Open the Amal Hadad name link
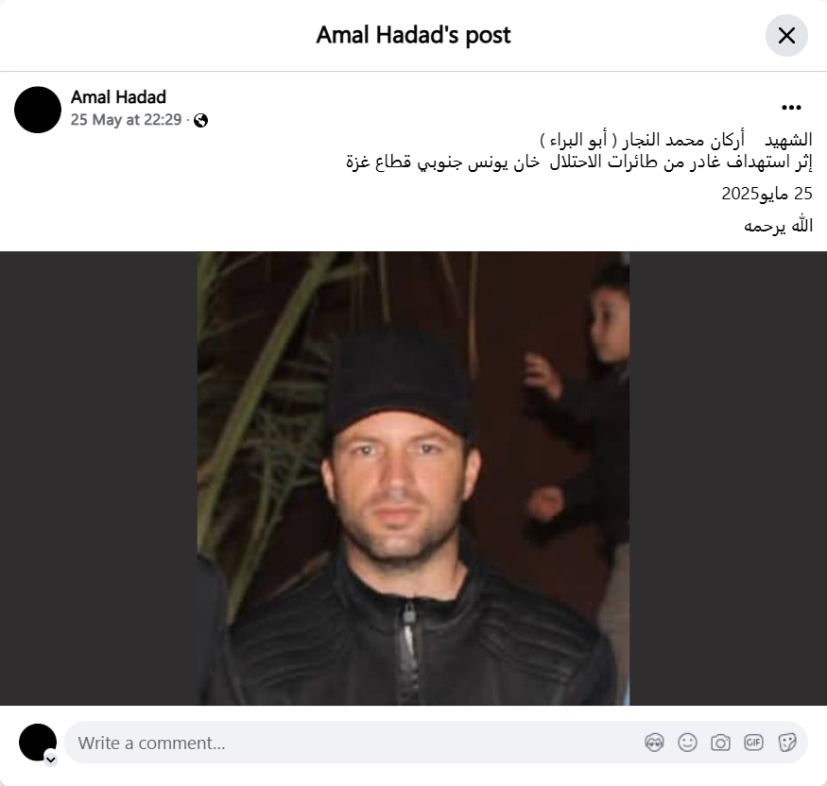The height and width of the screenshot is (786, 827). [x=119, y=97]
